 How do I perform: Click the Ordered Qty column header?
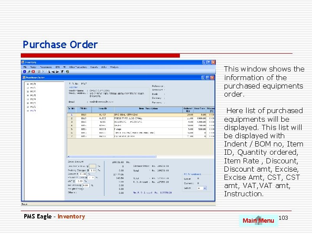188,110
